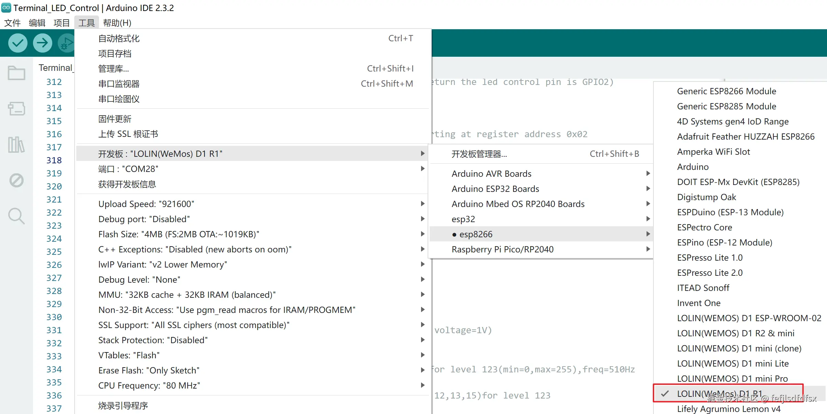Open the Library Manager books icon
Screen dimensions: 827x414
(16, 144)
